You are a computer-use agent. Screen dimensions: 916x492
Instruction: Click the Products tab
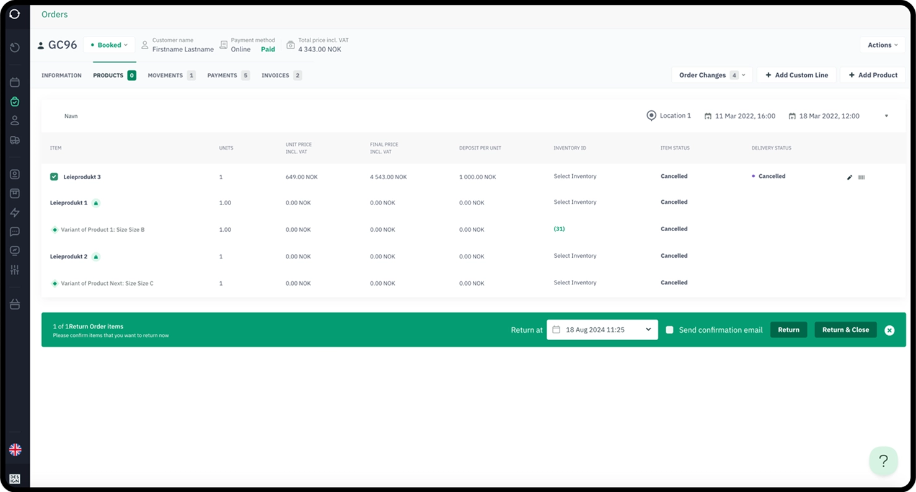pos(115,76)
